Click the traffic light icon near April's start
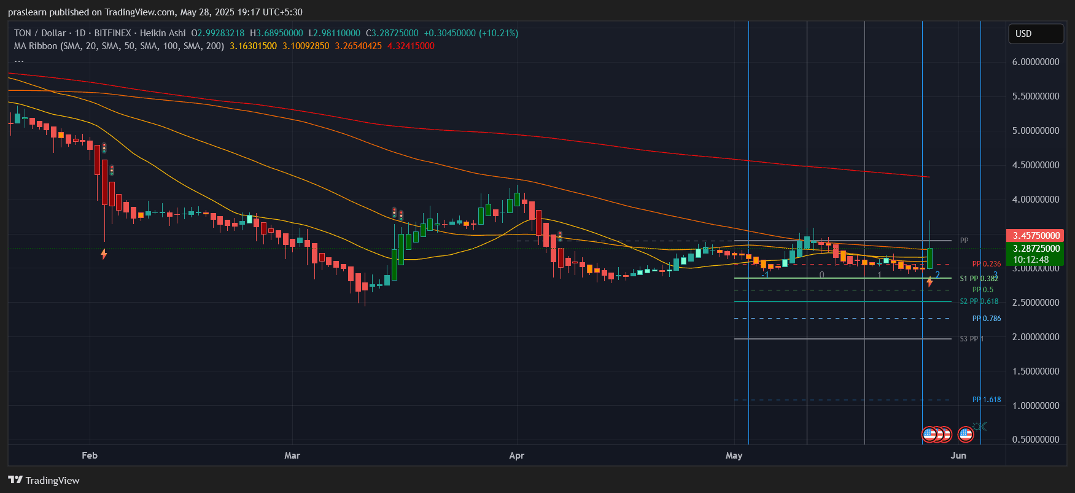The height and width of the screenshot is (493, 1075). [559, 236]
